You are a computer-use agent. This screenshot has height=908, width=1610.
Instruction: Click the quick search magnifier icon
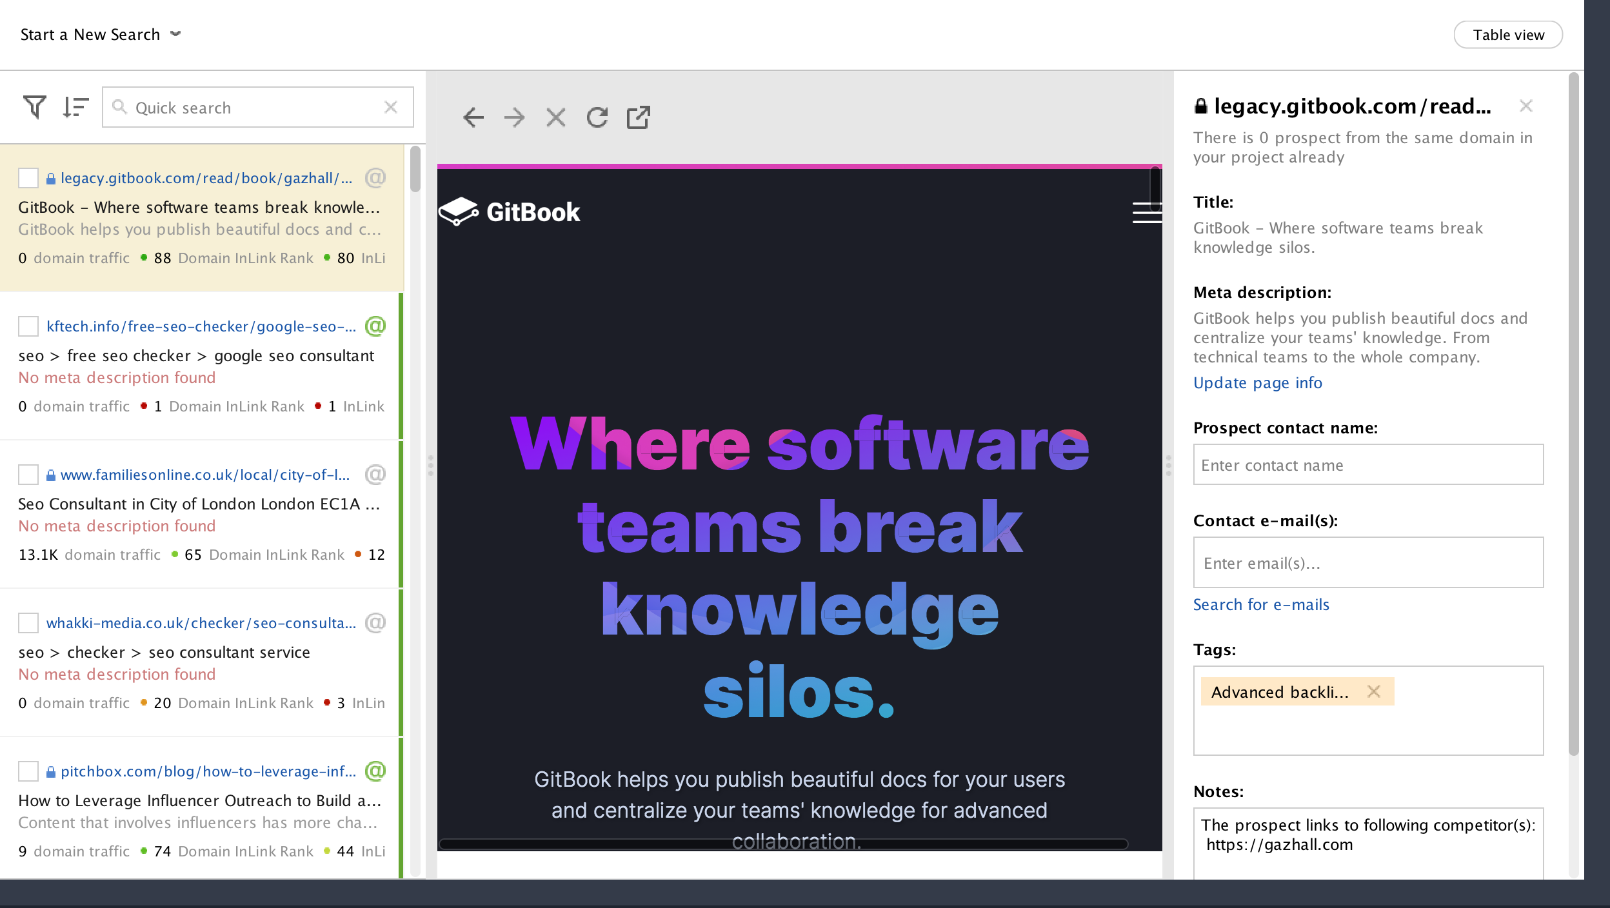(119, 106)
